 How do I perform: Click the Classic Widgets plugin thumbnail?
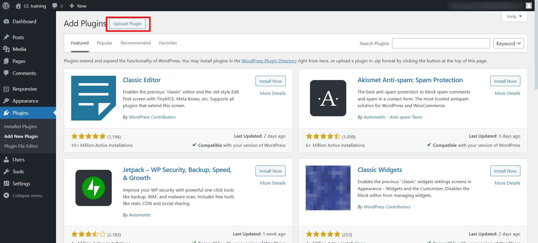click(x=328, y=188)
